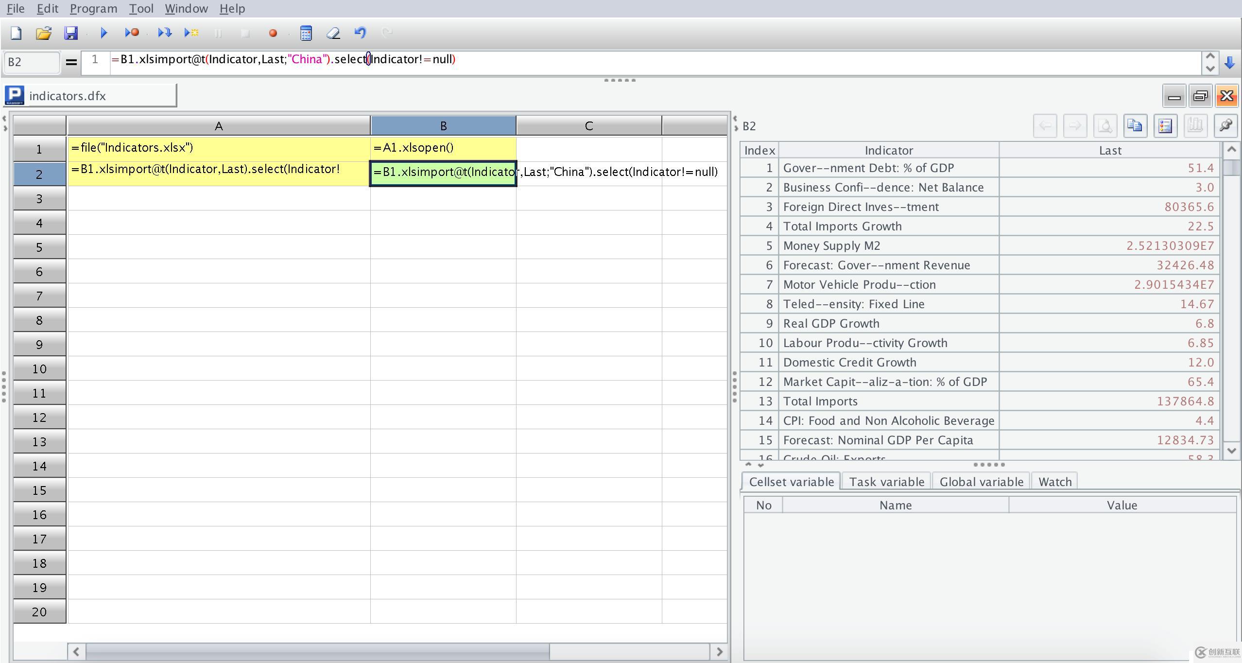Click the calculator icon to calculate active cell

pos(306,33)
